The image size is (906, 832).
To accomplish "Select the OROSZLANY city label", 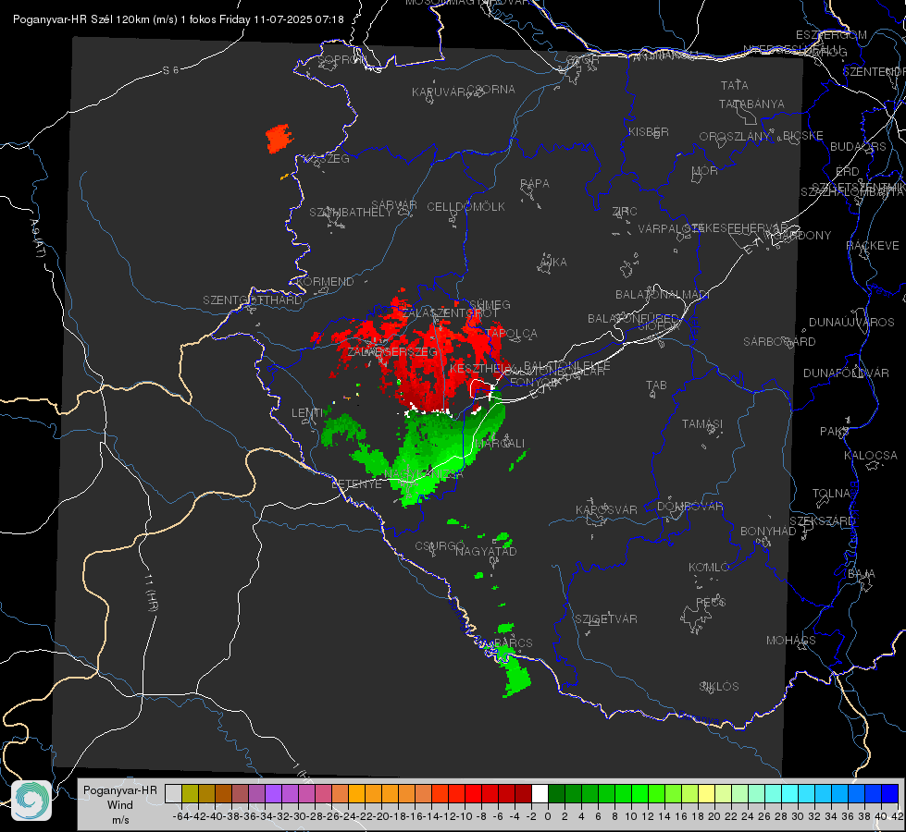I will [x=735, y=136].
